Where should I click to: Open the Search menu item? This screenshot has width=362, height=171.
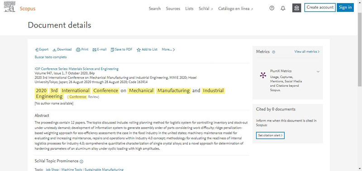pos(155,9)
